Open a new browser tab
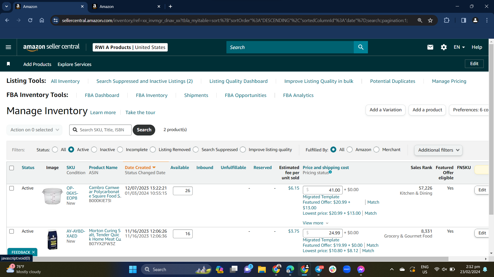494x277 pixels. [x=170, y=6]
